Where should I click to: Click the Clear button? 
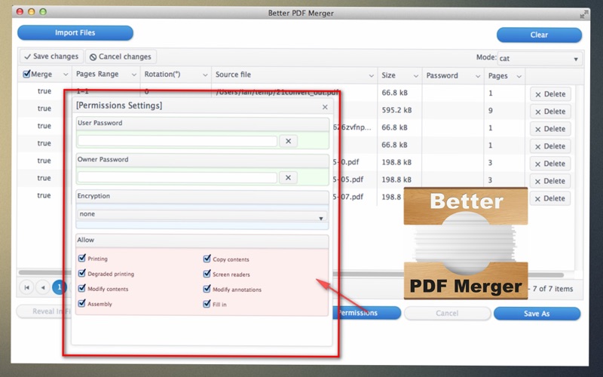pos(539,35)
